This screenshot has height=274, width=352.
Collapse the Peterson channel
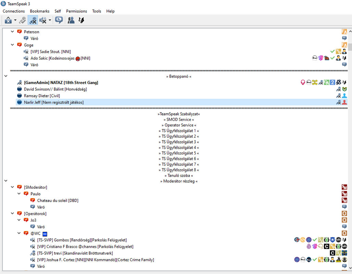13,32
